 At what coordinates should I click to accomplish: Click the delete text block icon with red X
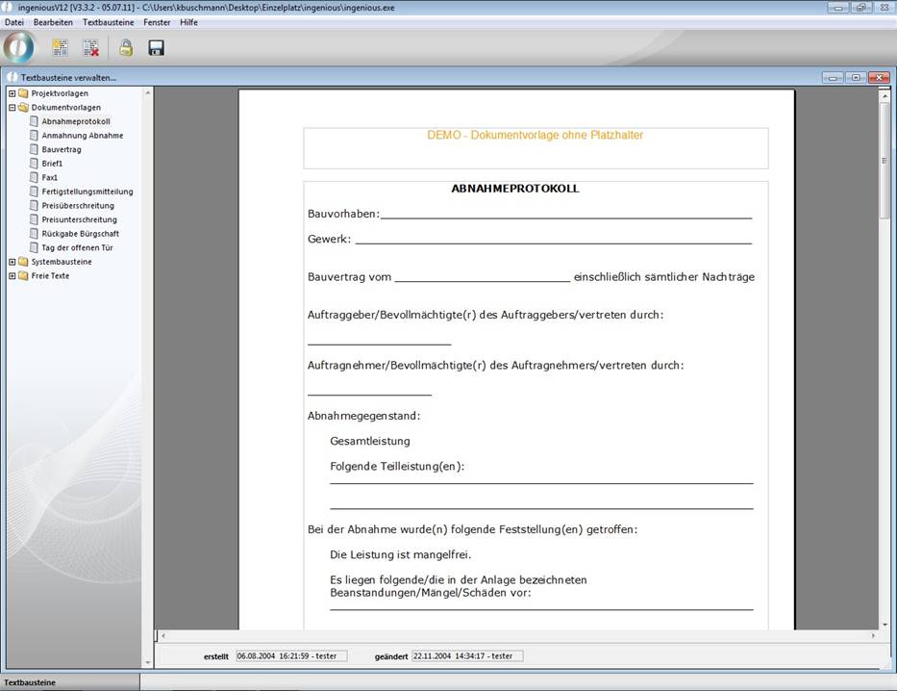point(91,47)
